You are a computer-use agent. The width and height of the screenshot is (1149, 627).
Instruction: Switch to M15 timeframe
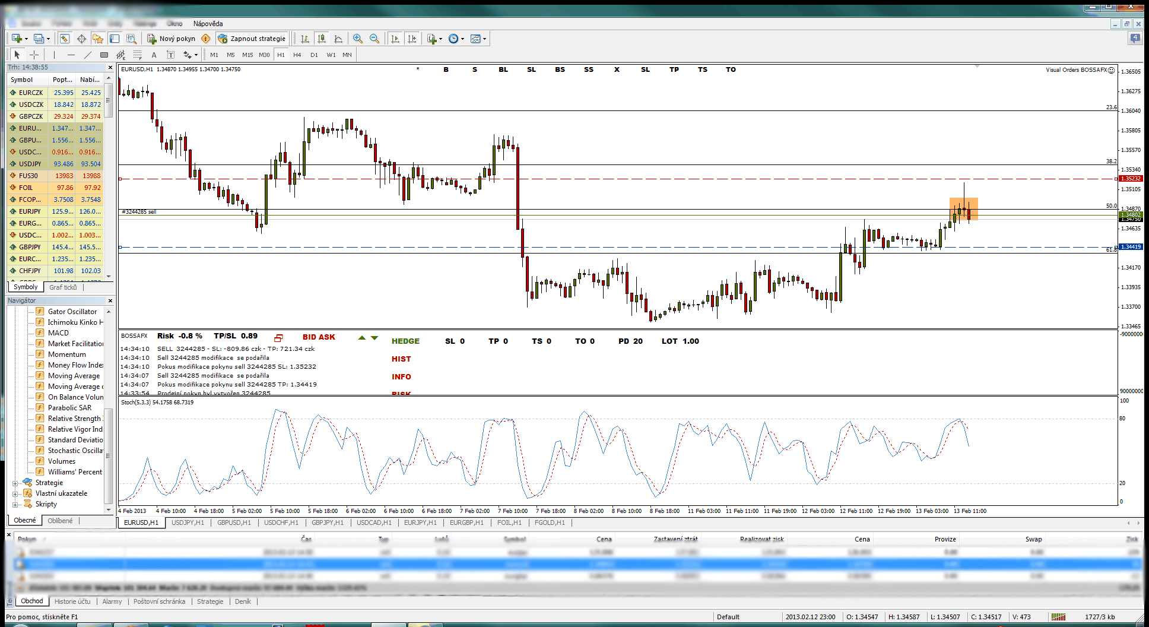(247, 55)
